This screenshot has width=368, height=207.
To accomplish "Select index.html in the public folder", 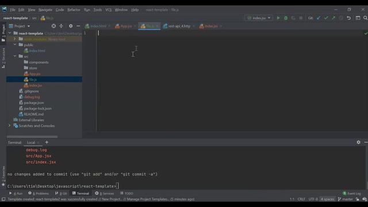I will click(37, 51).
